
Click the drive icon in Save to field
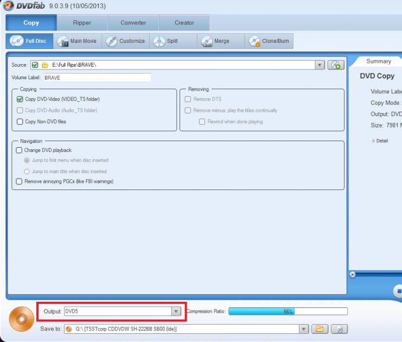tap(69, 329)
